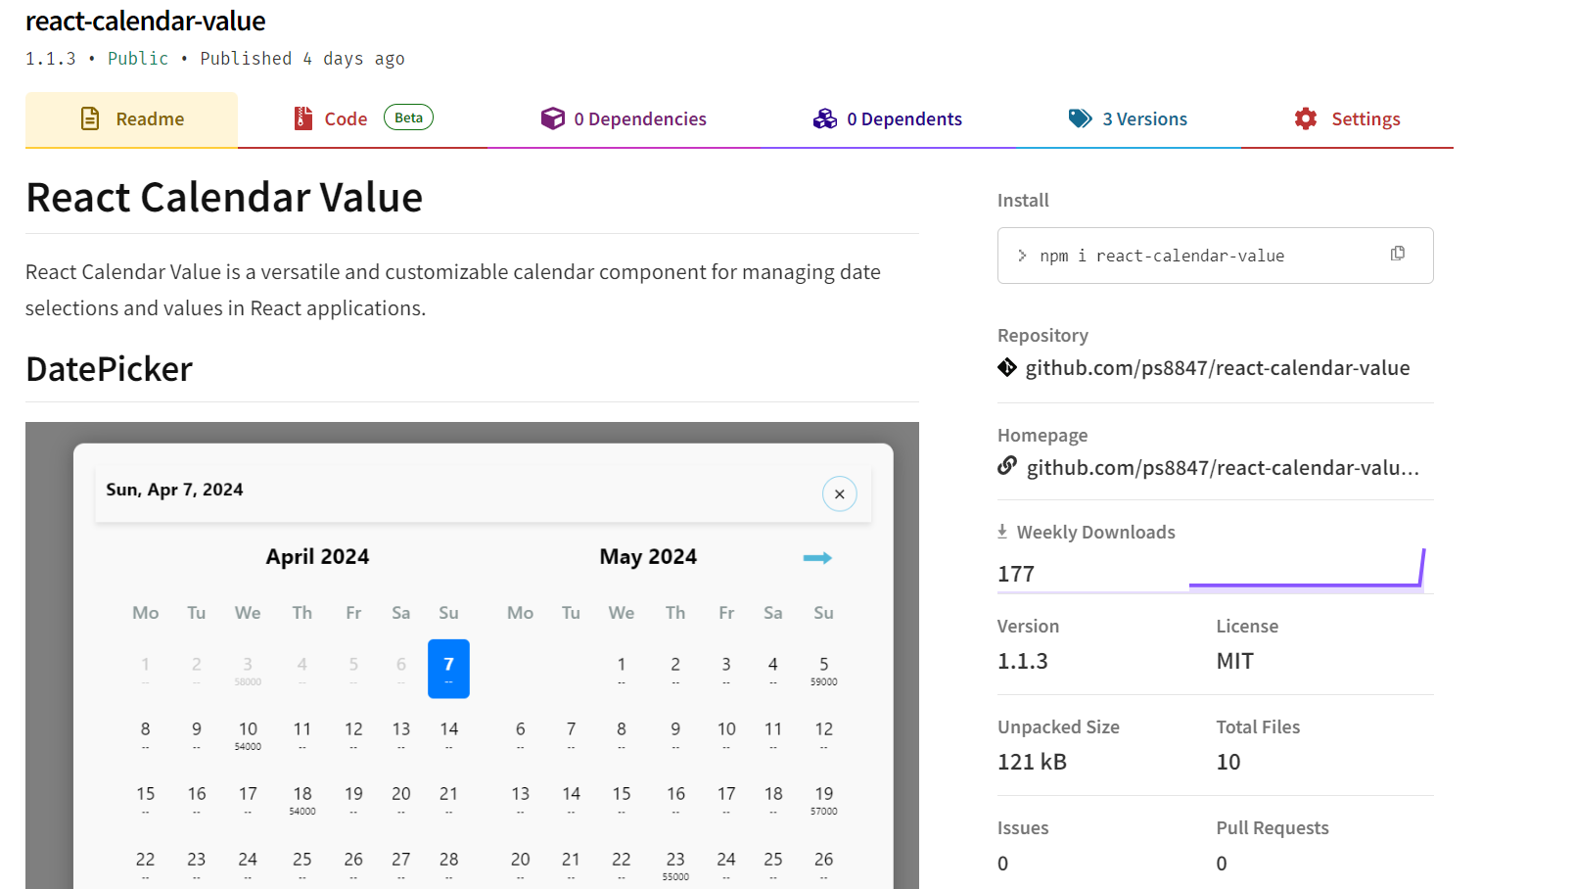Click the Code file icon
The width and height of the screenshot is (1574, 889).
[x=303, y=118]
